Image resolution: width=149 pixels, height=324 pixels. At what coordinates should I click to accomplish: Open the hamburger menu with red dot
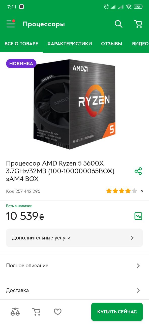coord(11,24)
